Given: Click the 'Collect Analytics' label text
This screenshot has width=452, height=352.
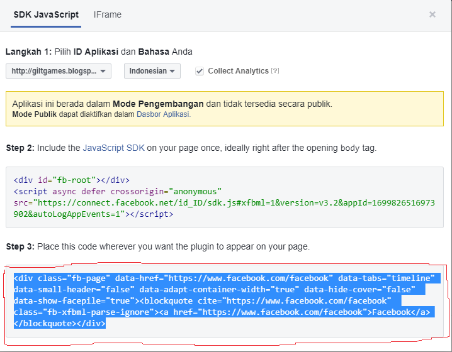Looking at the screenshot, I should (238, 71).
